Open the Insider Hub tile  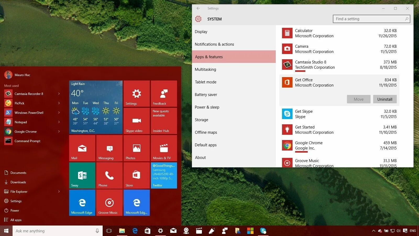pos(164,121)
